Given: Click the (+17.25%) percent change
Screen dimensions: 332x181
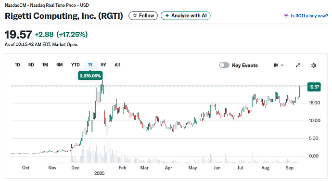Looking at the screenshot, I should [x=72, y=35].
